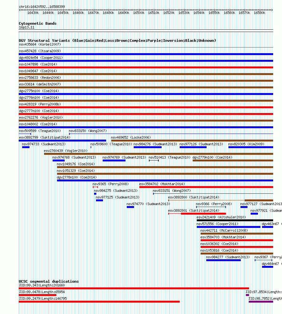Click nsv1048002 (Coe2014) variant label

coord(38,124)
